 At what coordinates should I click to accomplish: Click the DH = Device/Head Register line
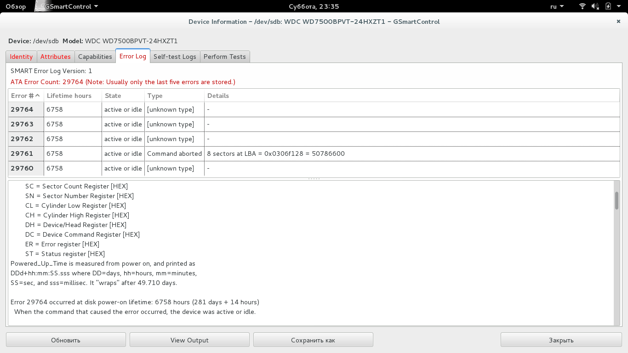(x=76, y=225)
